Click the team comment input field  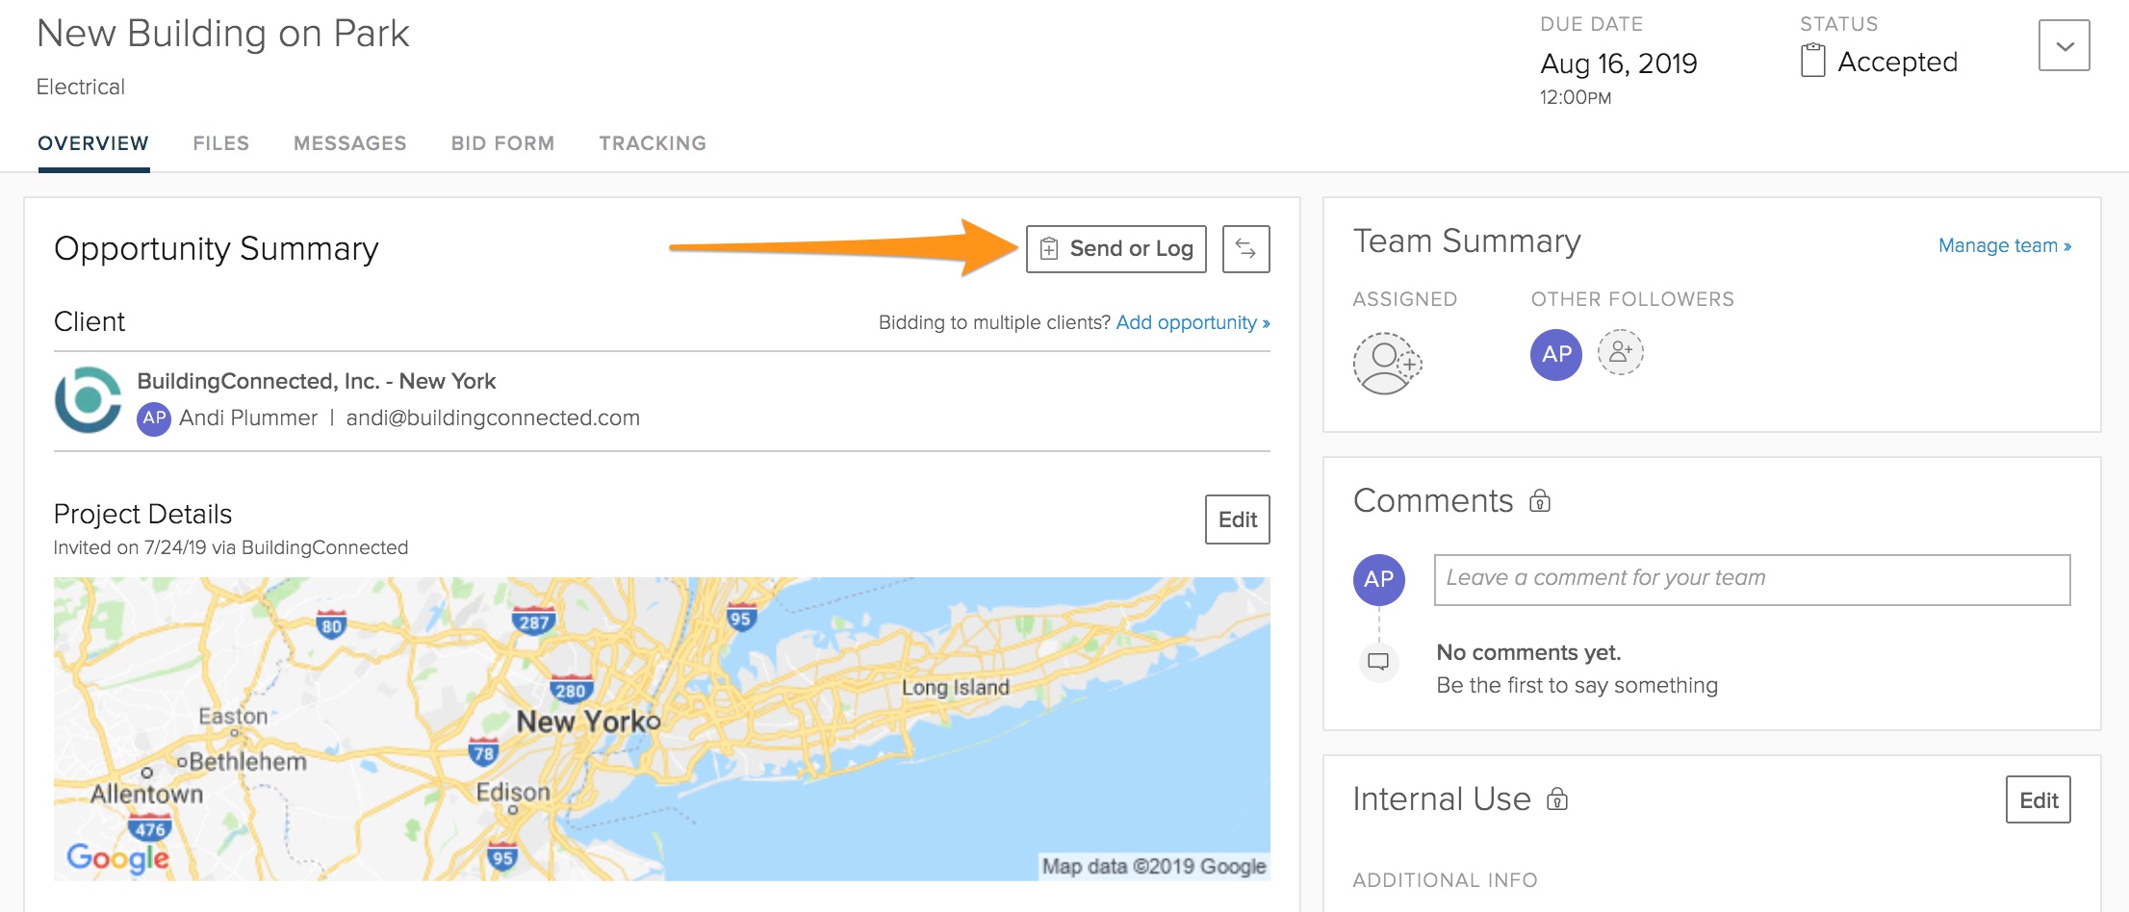click(x=1751, y=579)
